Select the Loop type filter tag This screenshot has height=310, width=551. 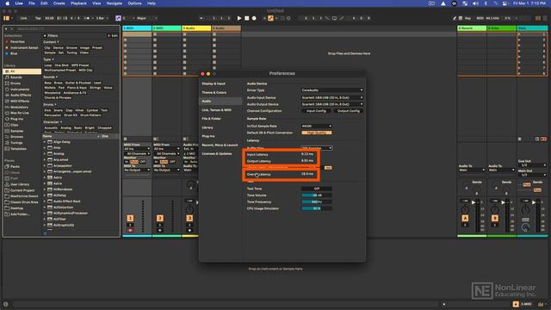click(x=48, y=65)
